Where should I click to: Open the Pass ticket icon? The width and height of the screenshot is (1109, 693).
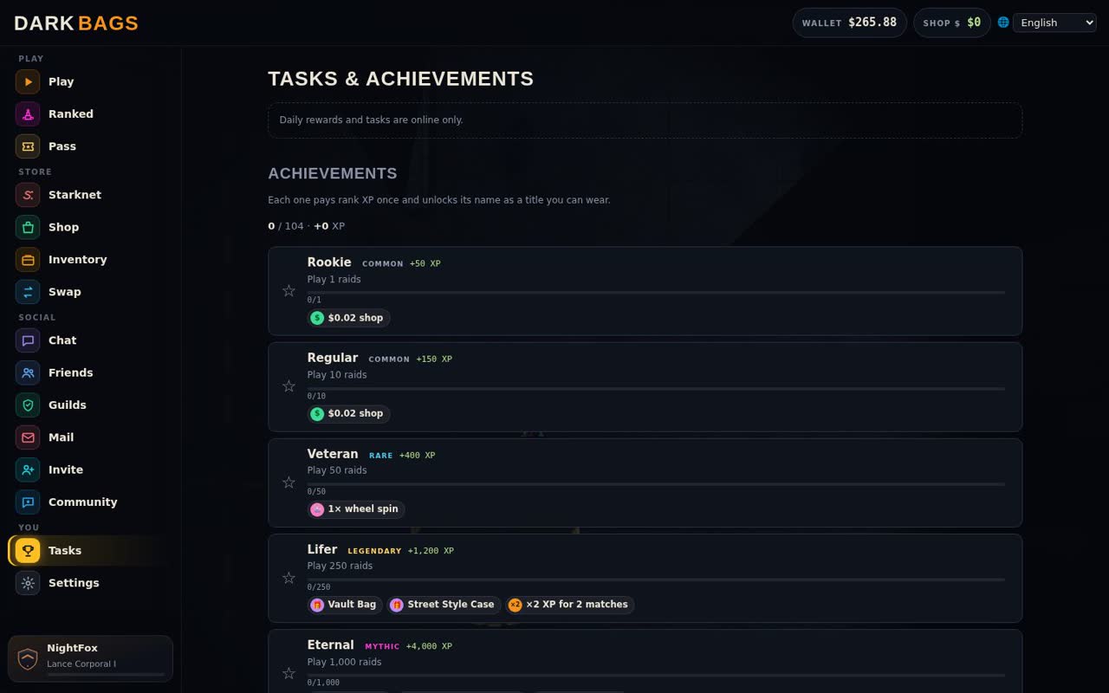coord(28,146)
